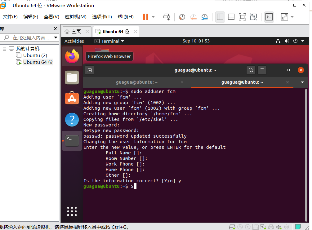Open the power options dropdown arrow
This screenshot has width=312, height=230.
click(x=153, y=17)
